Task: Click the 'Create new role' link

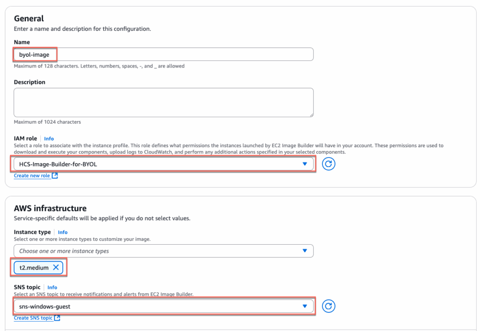Action: click(32, 176)
